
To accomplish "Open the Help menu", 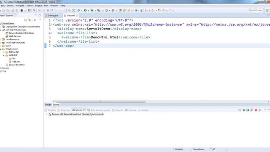I will pyautogui.click(x=63, y=5).
